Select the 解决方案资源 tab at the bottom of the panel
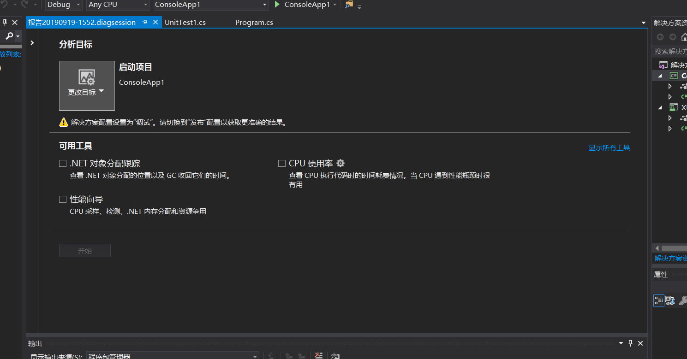The width and height of the screenshot is (687, 359). coord(670,258)
